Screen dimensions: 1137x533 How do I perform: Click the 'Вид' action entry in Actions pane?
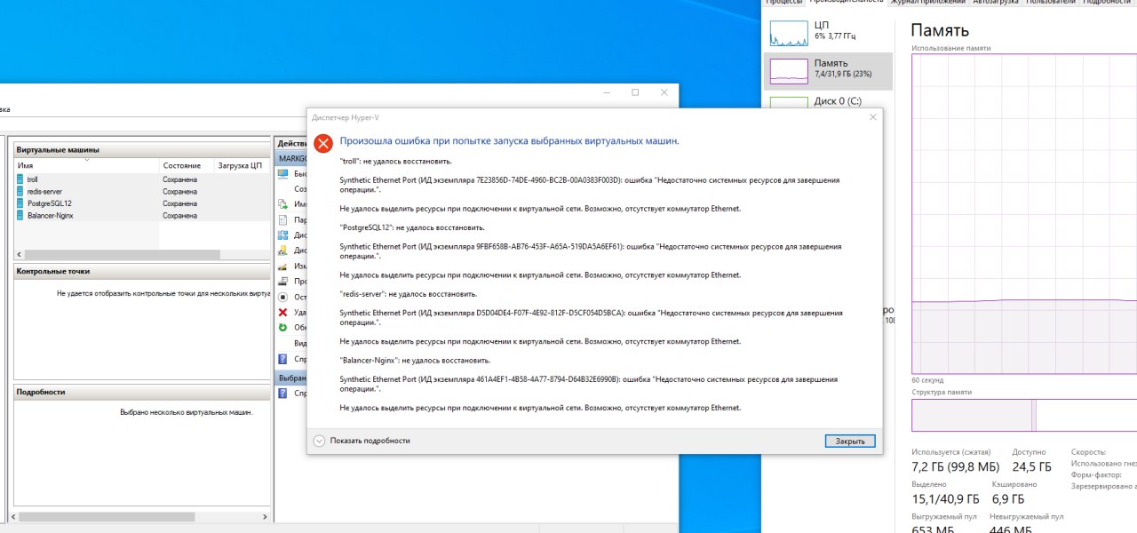pos(300,343)
